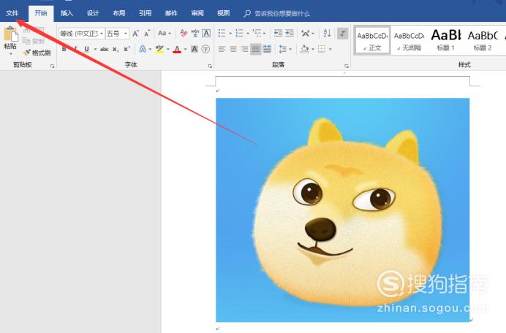Click the multilevel list icon
Image resolution: width=506 pixels, height=333 pixels.
coord(257,33)
